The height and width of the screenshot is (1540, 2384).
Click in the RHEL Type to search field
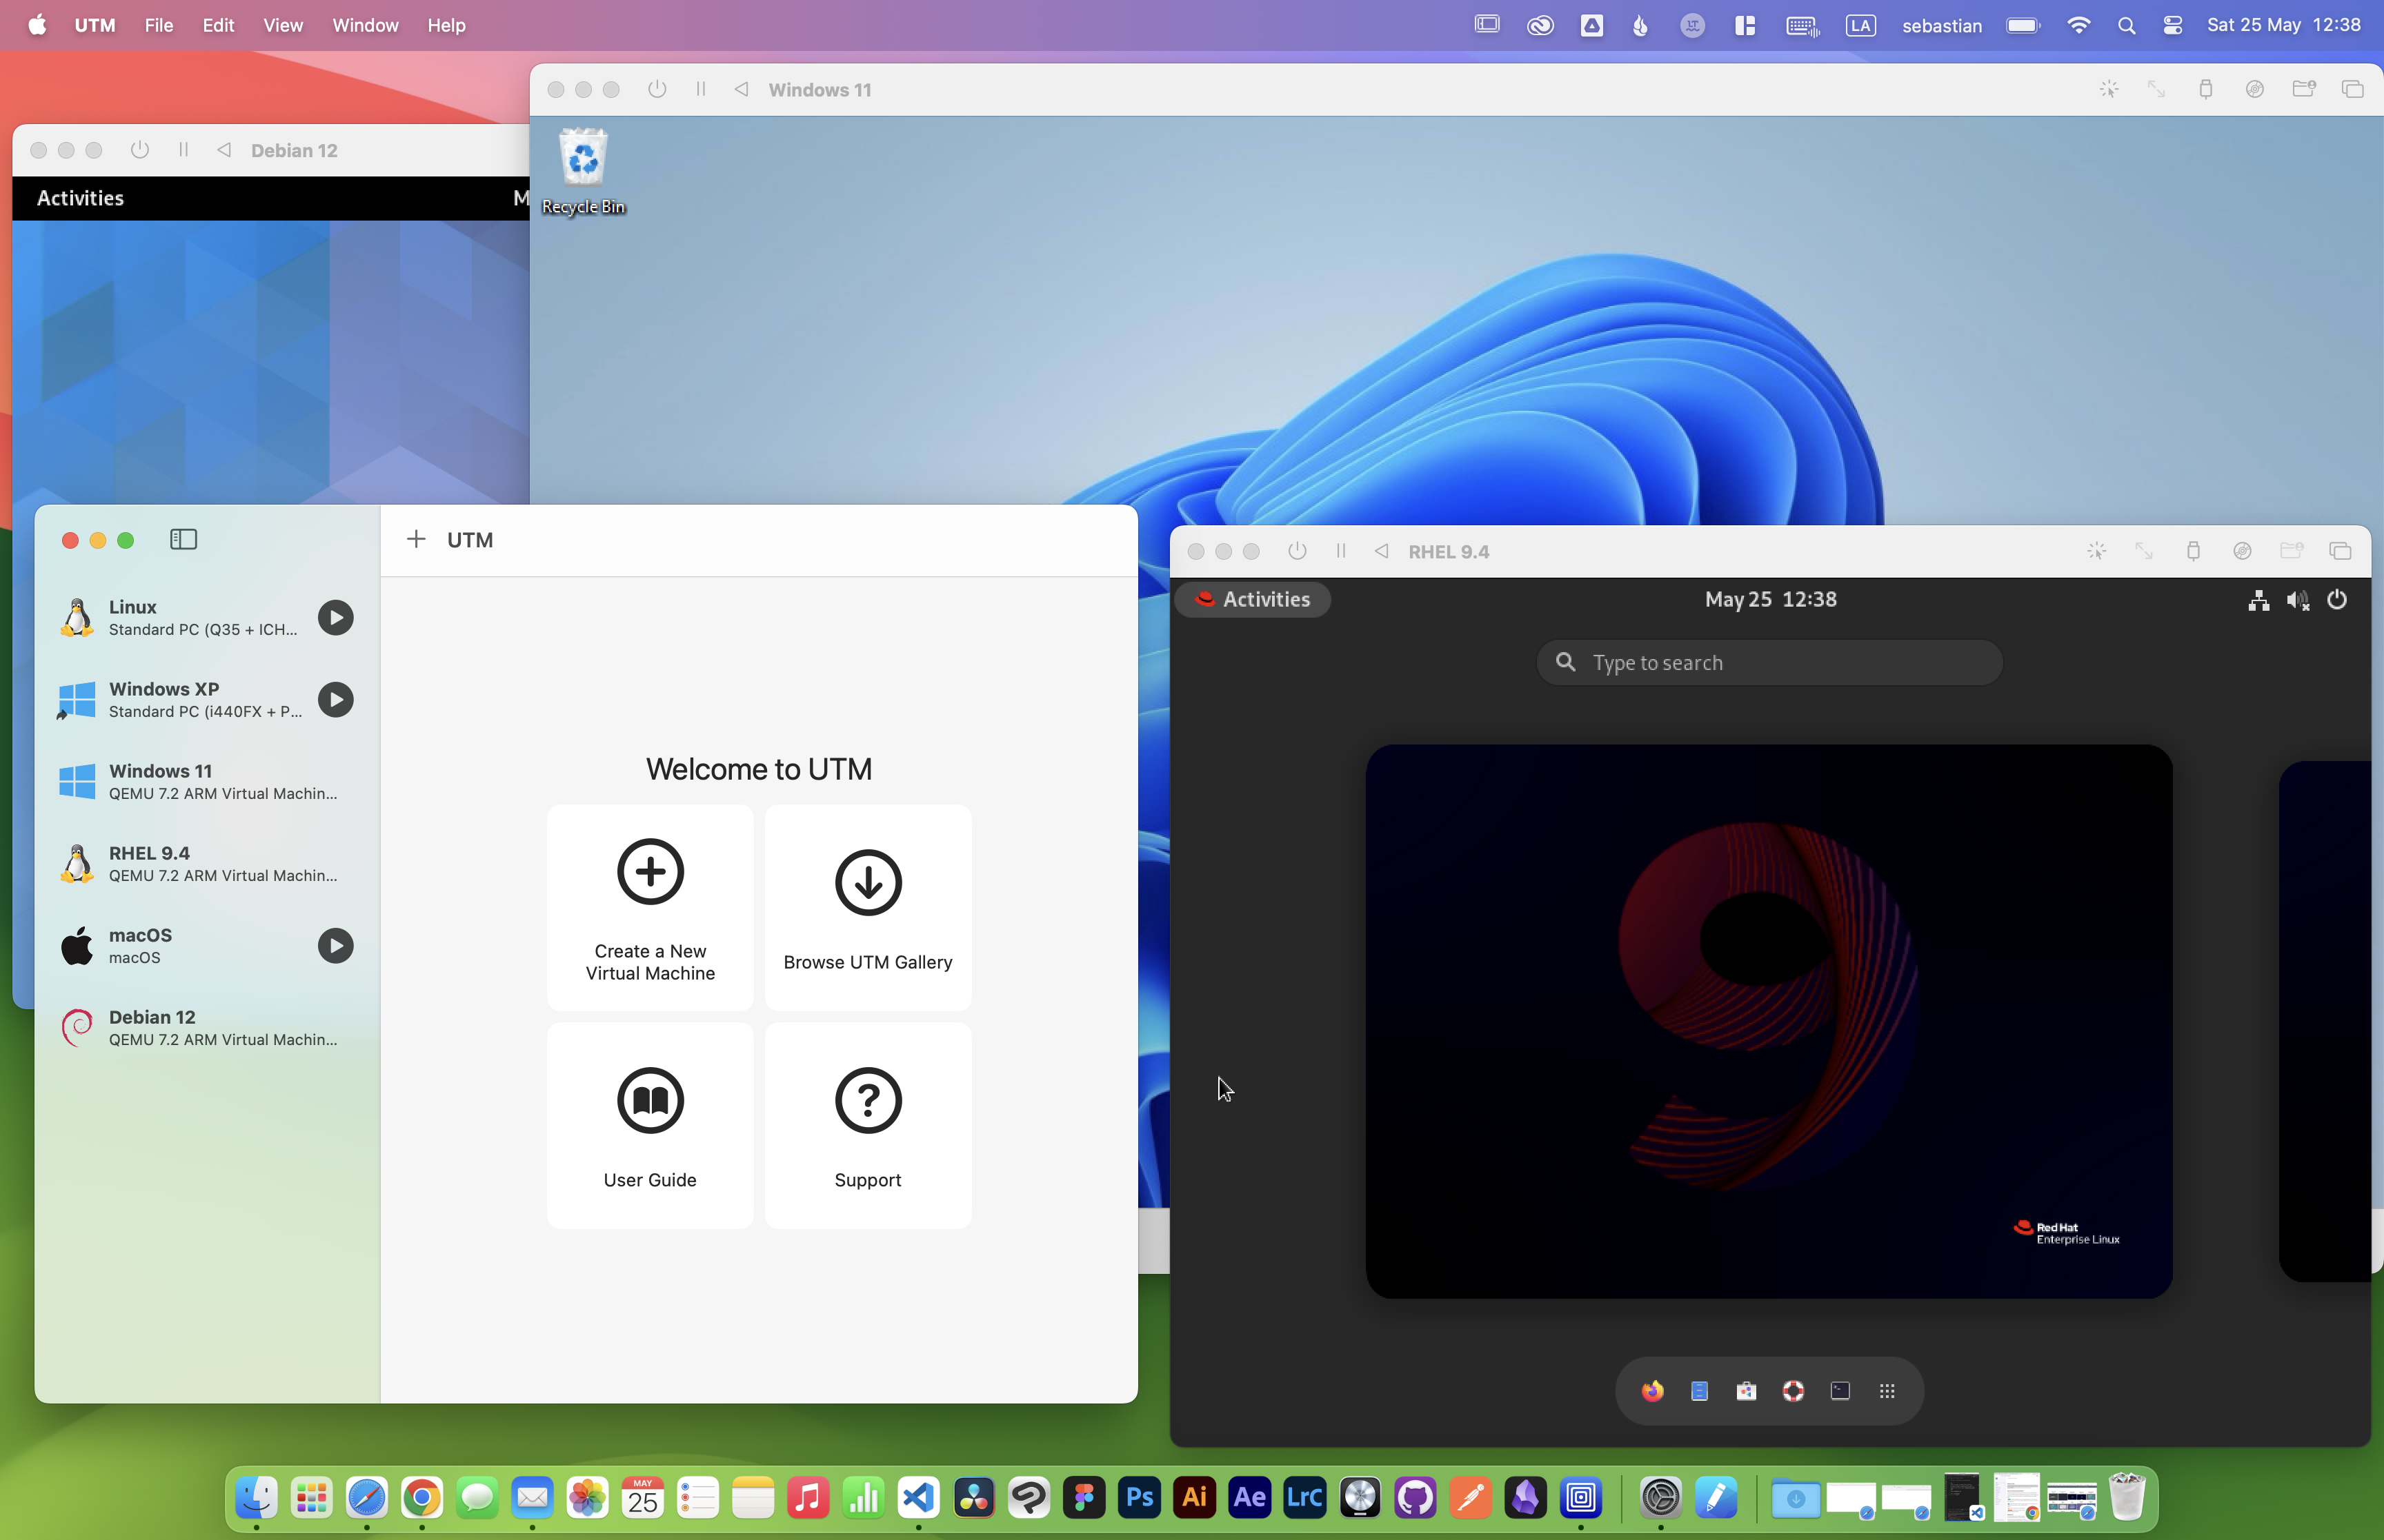pos(1769,663)
